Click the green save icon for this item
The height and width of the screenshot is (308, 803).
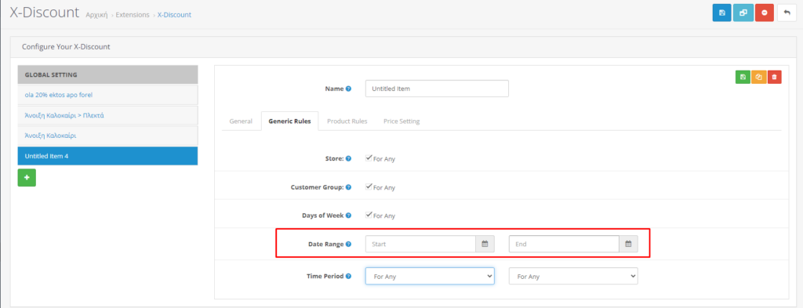[x=743, y=78]
